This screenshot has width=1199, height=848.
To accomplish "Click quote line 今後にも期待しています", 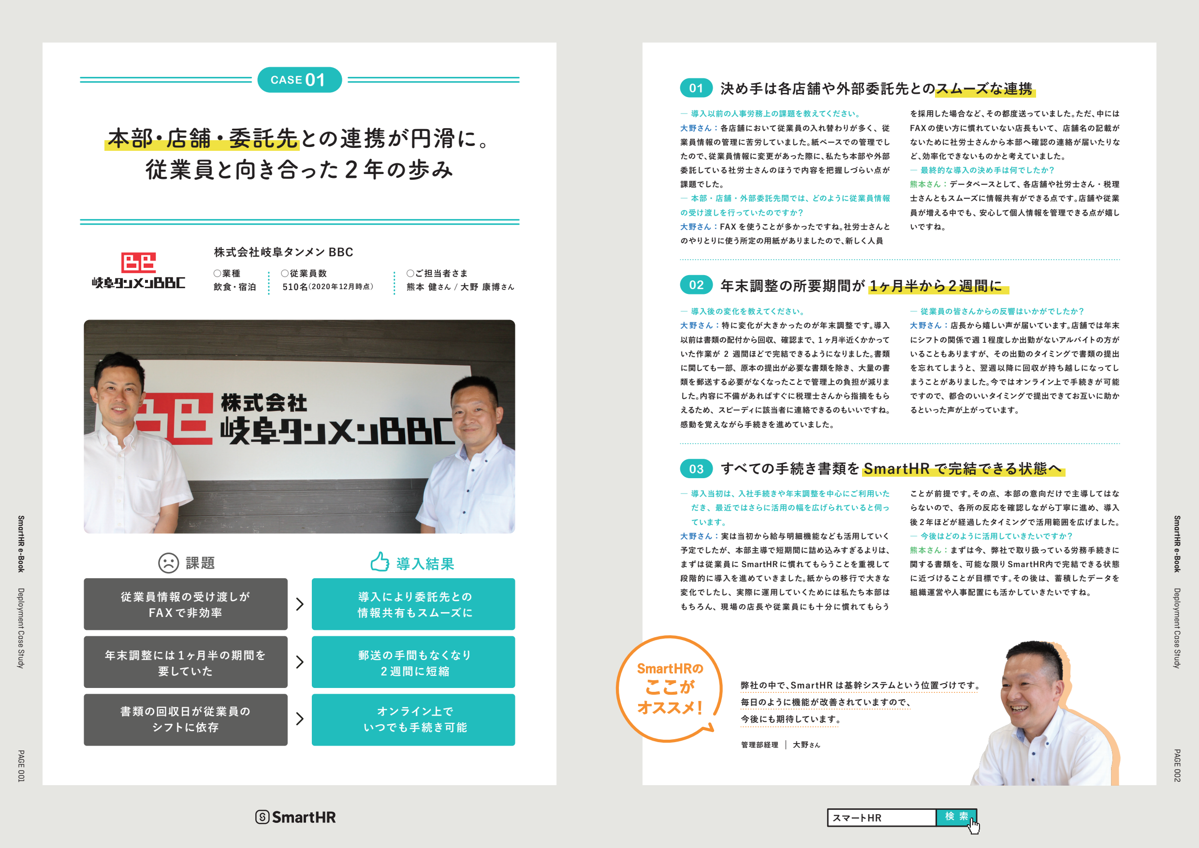I will pos(790,719).
